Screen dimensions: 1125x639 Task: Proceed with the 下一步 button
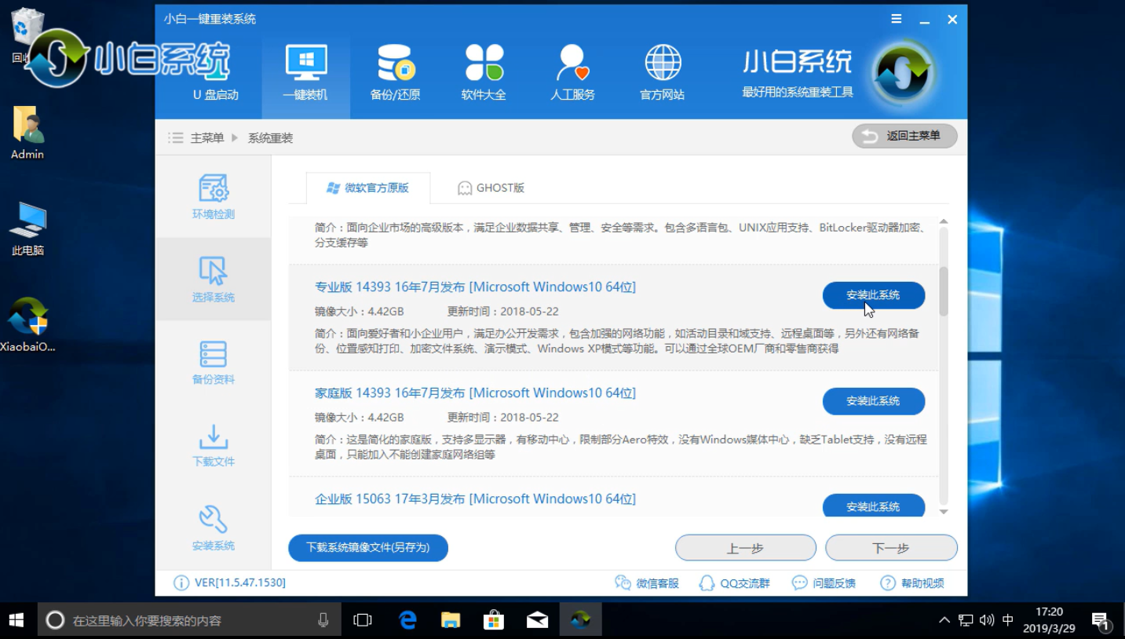[891, 549]
